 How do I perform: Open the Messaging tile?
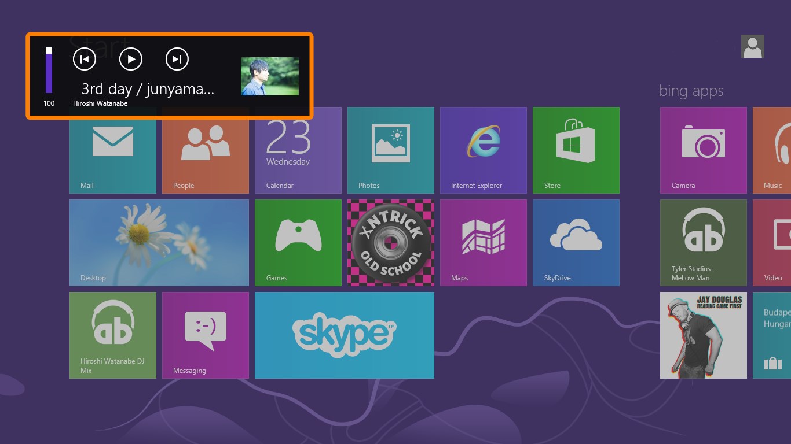206,335
